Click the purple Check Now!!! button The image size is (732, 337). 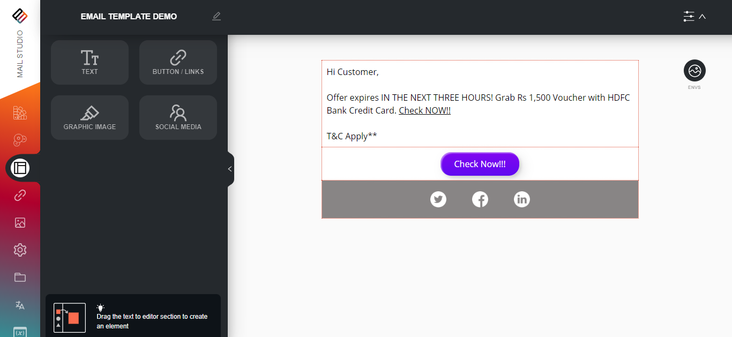(480, 164)
